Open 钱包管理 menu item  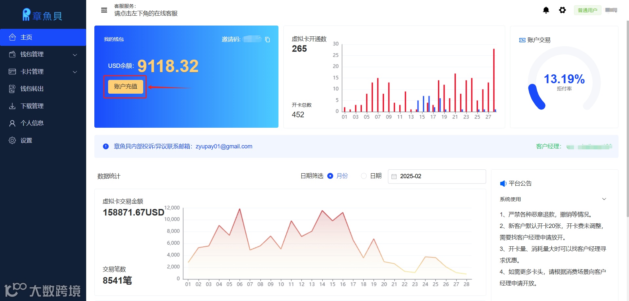tap(43, 54)
